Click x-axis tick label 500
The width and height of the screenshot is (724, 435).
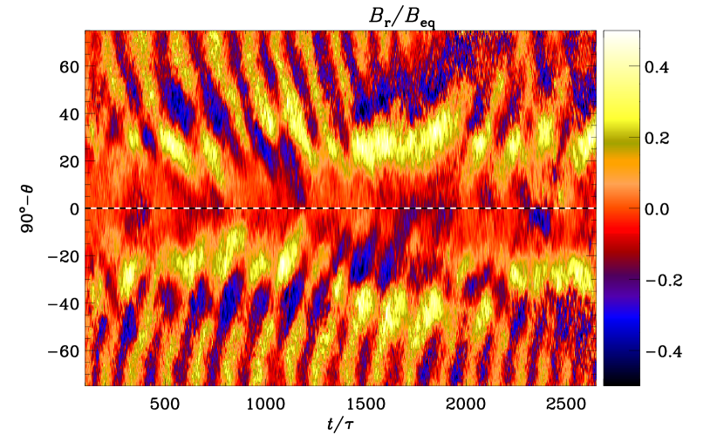(165, 404)
